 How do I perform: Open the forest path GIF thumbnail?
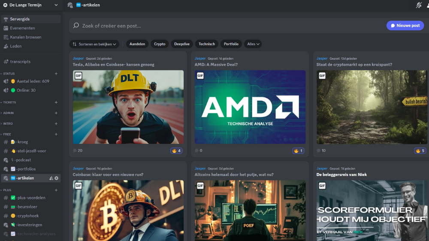[372, 107]
